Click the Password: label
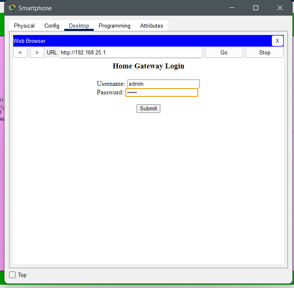294x288 pixels. pos(110,92)
